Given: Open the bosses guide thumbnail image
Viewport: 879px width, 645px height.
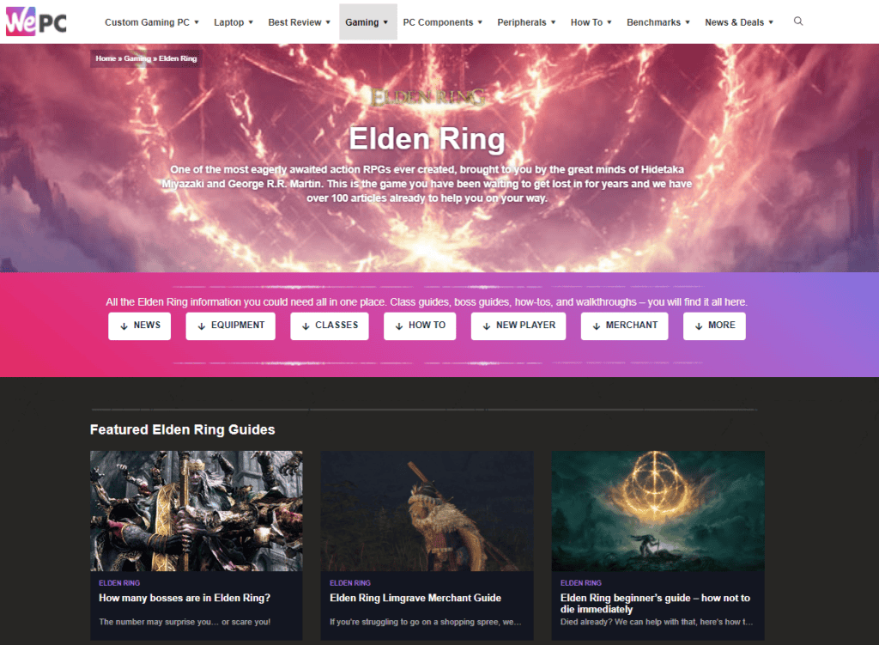Looking at the screenshot, I should 197,511.
